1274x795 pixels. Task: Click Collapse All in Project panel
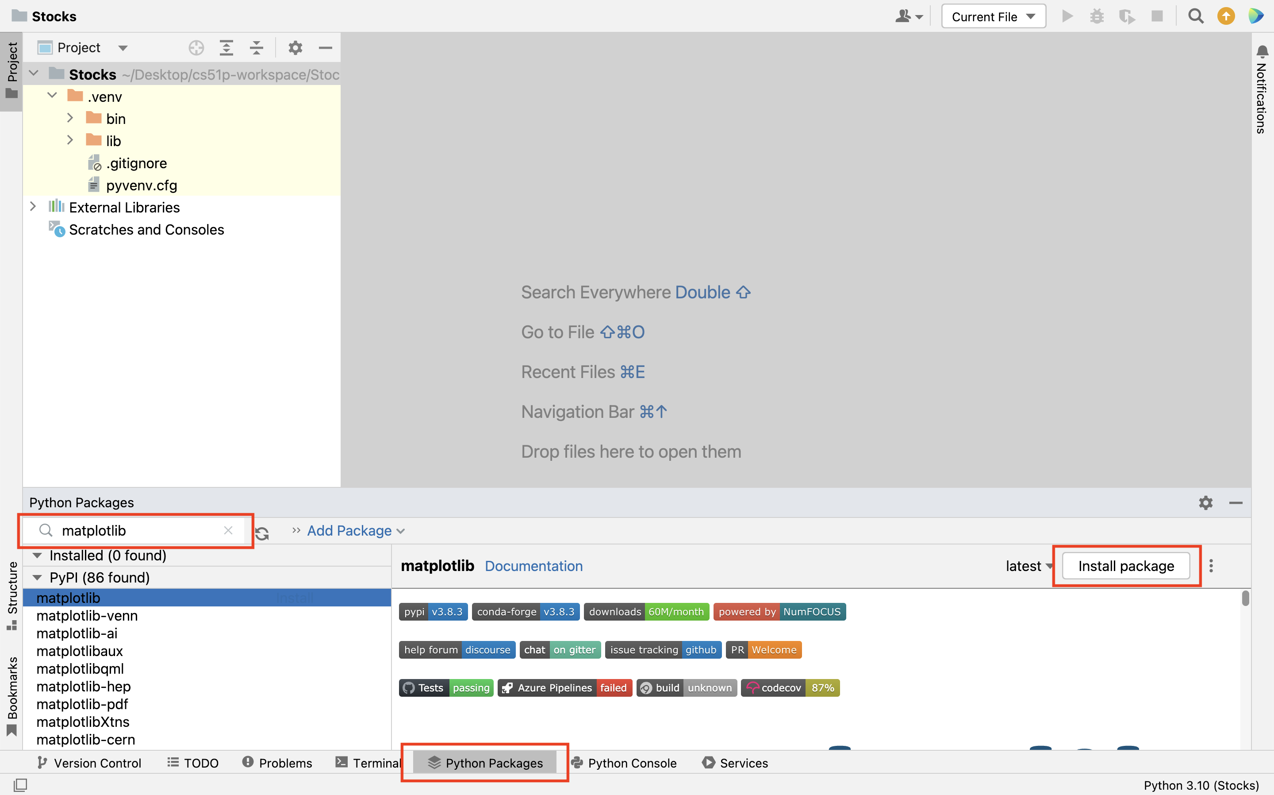click(257, 48)
